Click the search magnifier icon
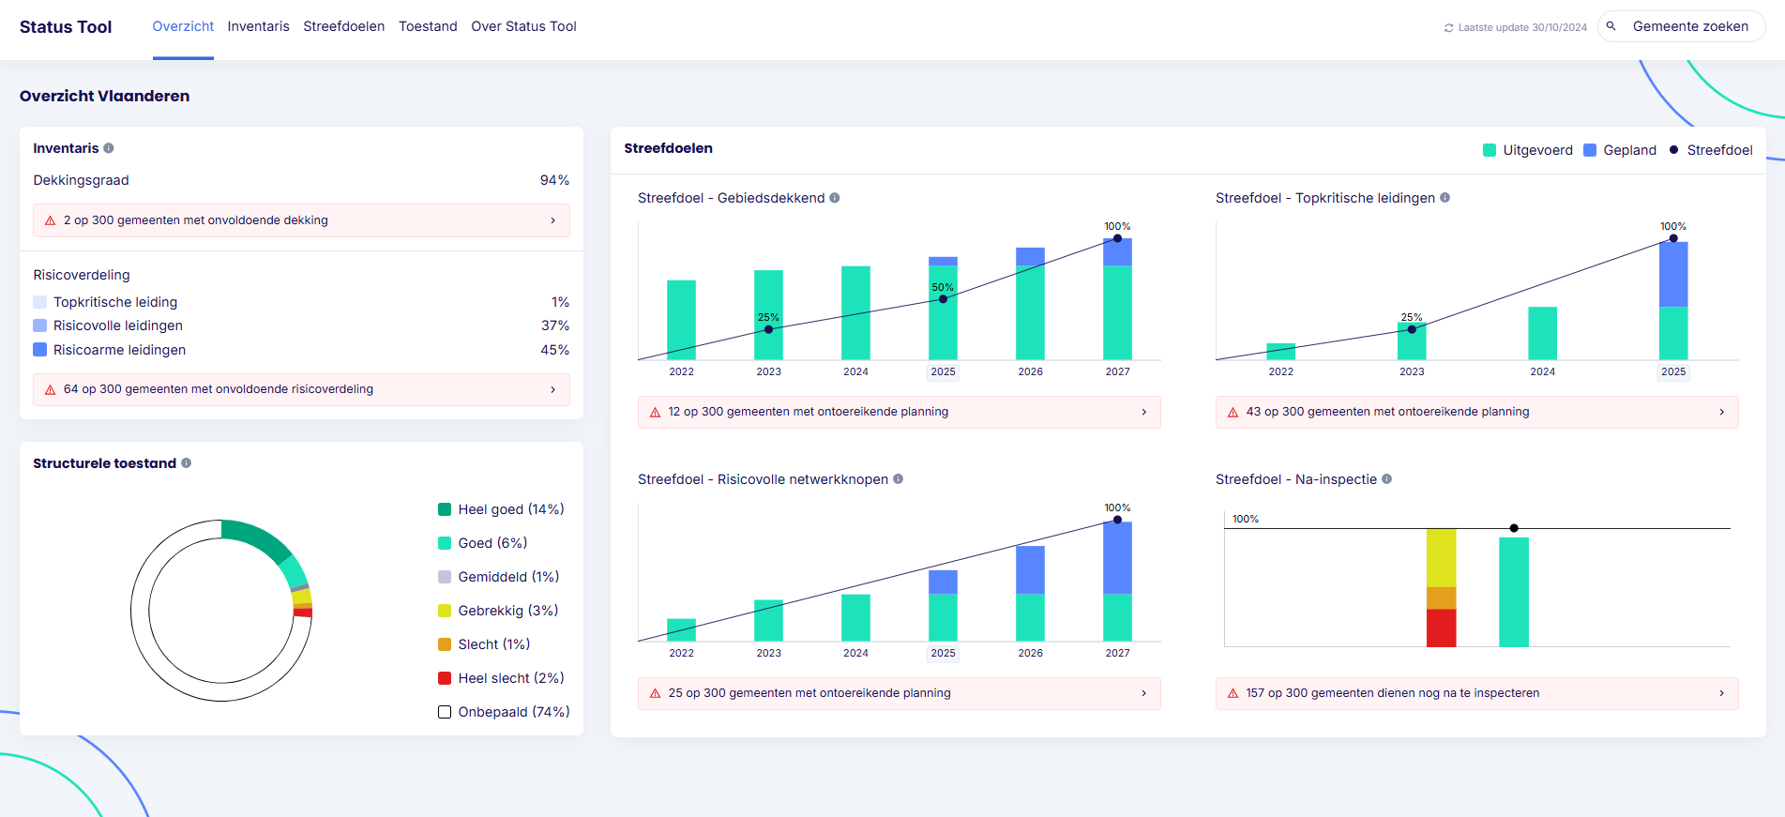The image size is (1785, 817). (x=1611, y=26)
